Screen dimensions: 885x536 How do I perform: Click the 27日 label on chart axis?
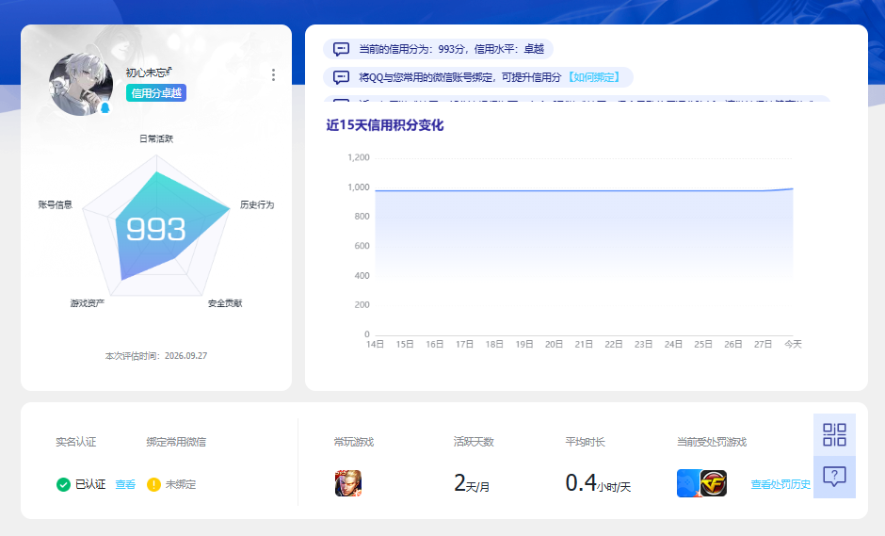(763, 344)
